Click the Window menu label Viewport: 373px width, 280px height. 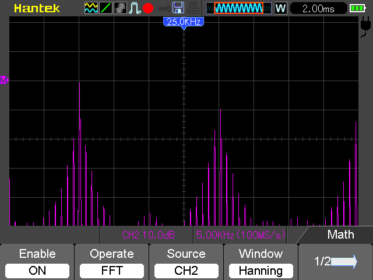point(261,254)
